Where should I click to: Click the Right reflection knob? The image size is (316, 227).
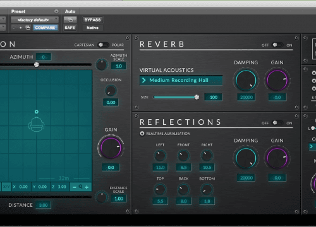tap(207, 156)
